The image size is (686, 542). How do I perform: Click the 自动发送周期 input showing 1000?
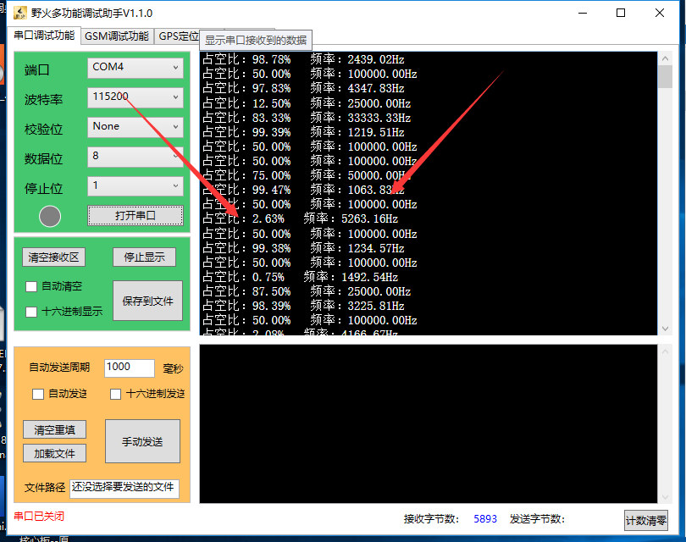pos(129,368)
